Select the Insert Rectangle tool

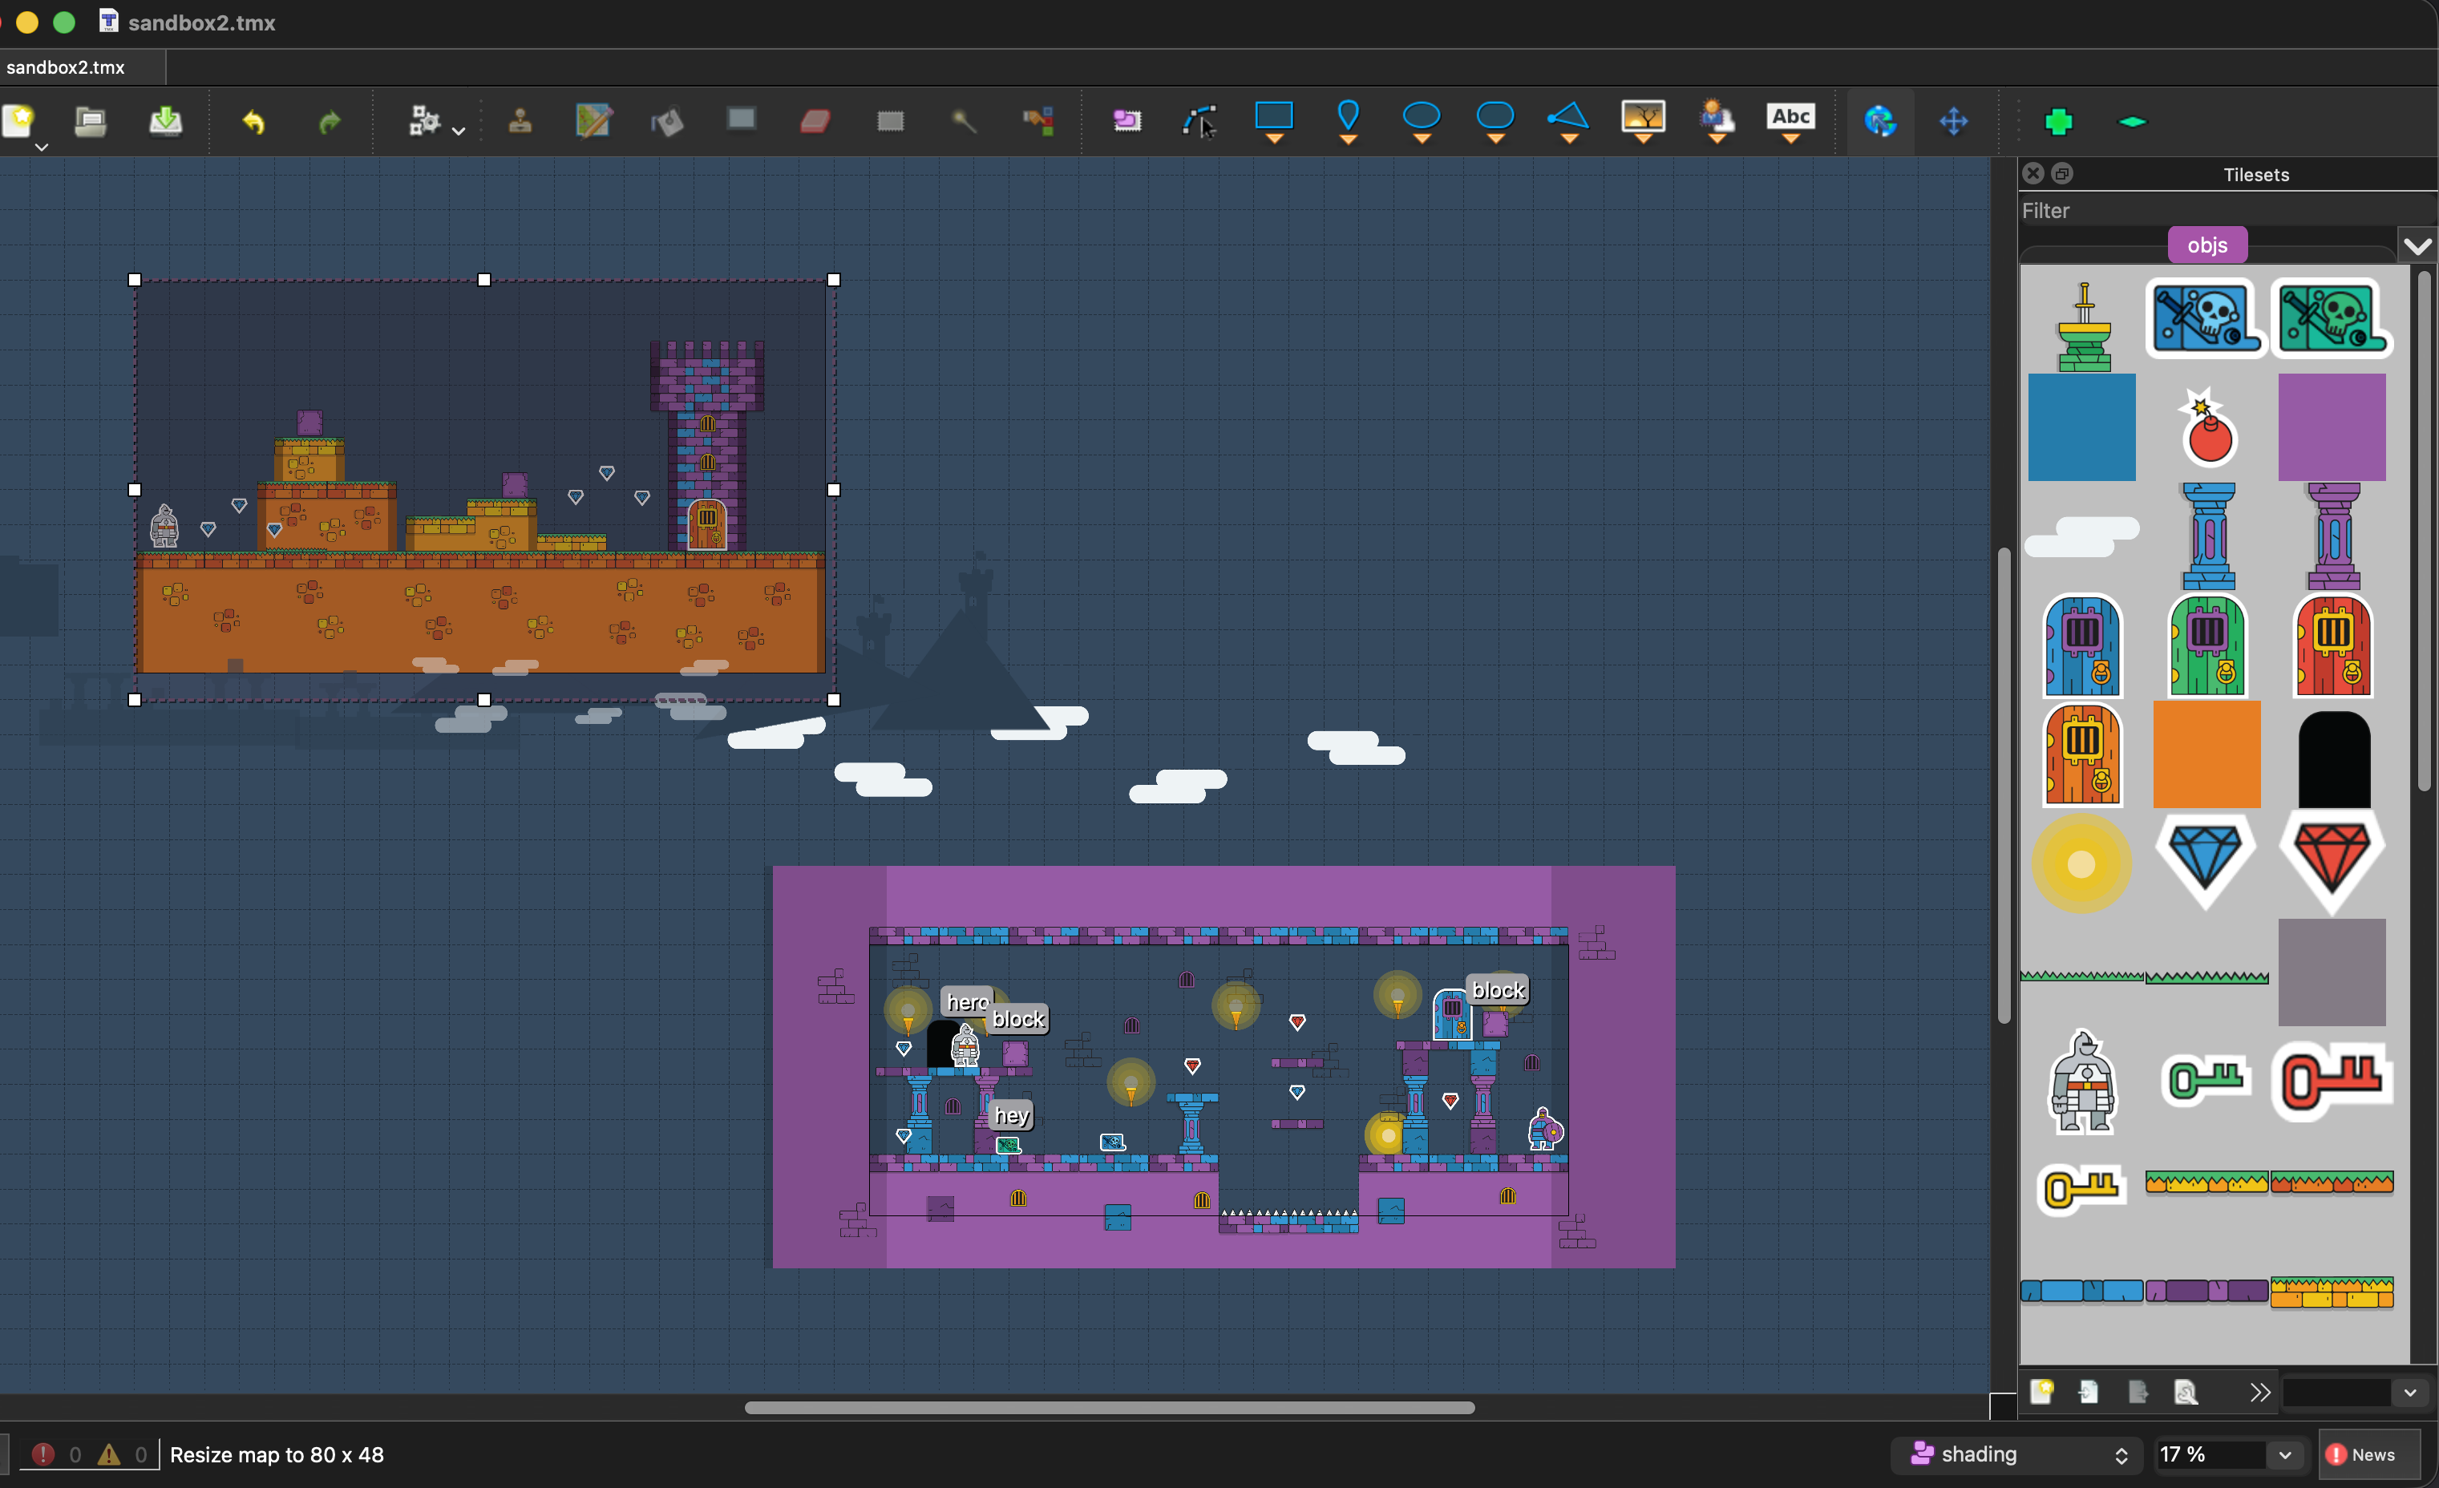[x=1274, y=121]
